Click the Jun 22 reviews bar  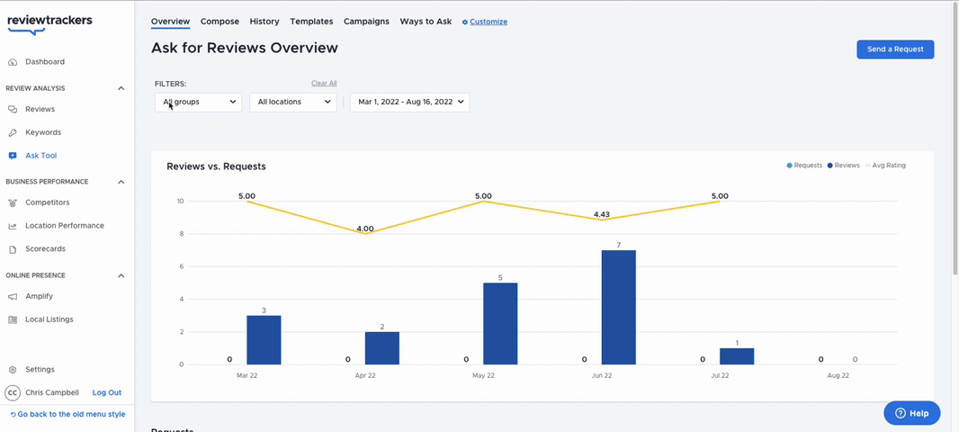[x=618, y=307]
